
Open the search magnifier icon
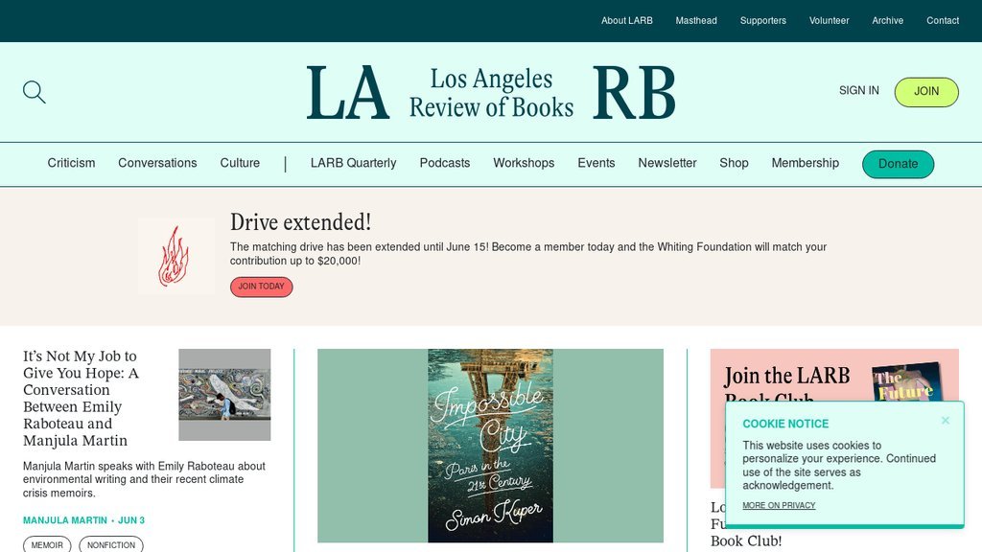tap(35, 92)
